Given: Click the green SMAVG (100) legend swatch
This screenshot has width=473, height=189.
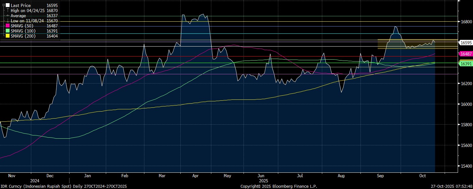Looking at the screenshot, I should (x=8, y=31).
